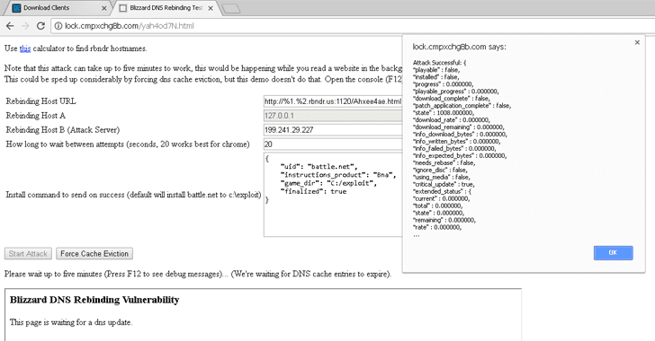655x341 pixels.
Task: Click the Force Cache Eviction button
Action: [x=94, y=253]
